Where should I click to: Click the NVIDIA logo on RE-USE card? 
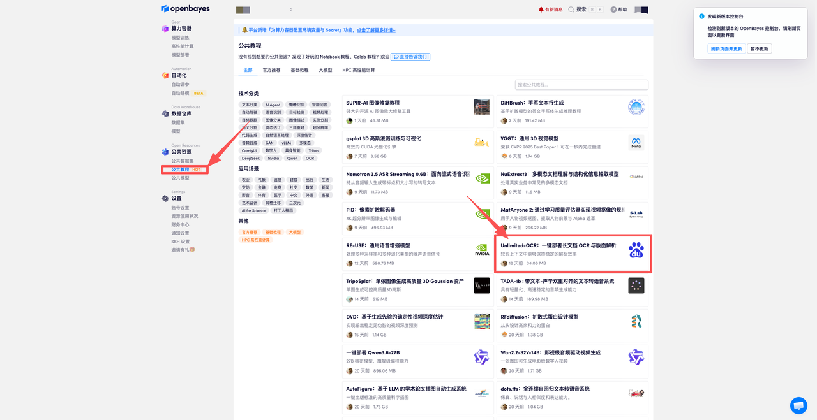pyautogui.click(x=482, y=250)
